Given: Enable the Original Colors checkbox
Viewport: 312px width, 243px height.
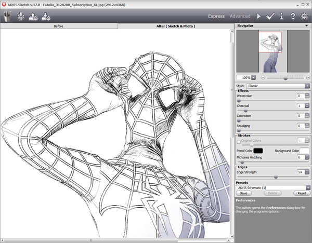Looking at the screenshot, I should 239,142.
